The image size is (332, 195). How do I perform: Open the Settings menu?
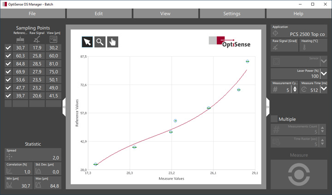point(231,13)
